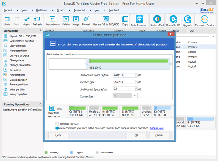The width and height of the screenshot is (218, 161).
Task: Open the General menu dropdown arrow
Action: [18, 10]
